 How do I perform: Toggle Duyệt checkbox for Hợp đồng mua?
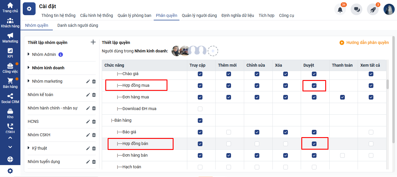(314, 86)
